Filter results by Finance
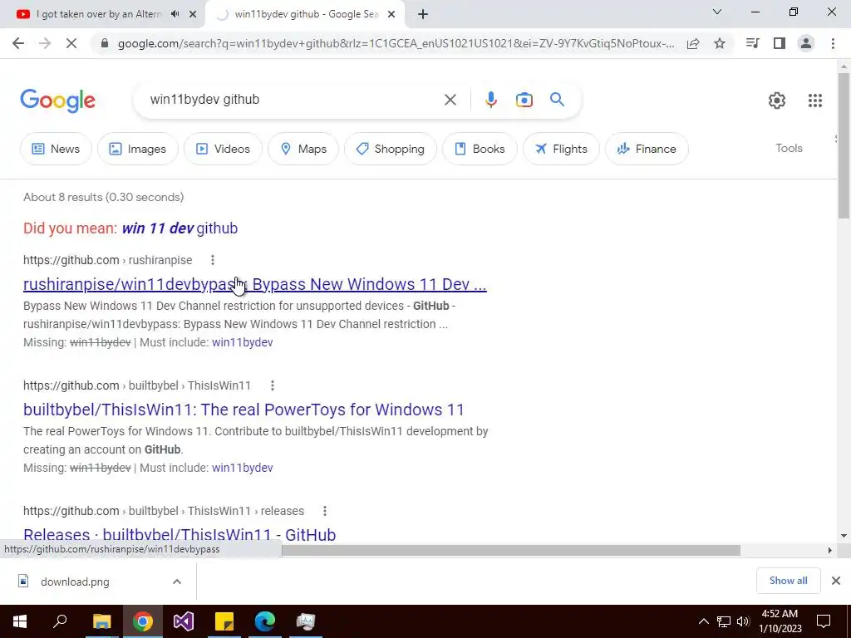The width and height of the screenshot is (851, 638). (647, 149)
